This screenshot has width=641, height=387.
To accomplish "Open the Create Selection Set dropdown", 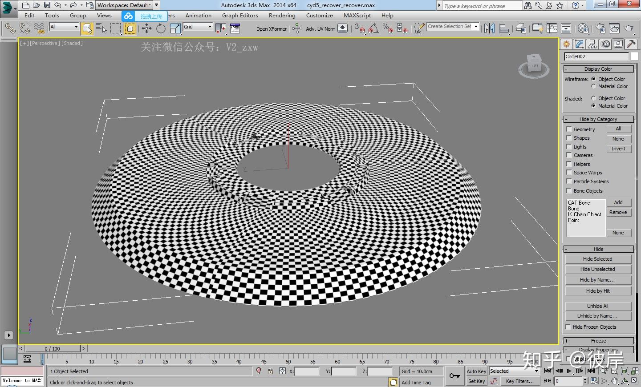I will (x=476, y=27).
